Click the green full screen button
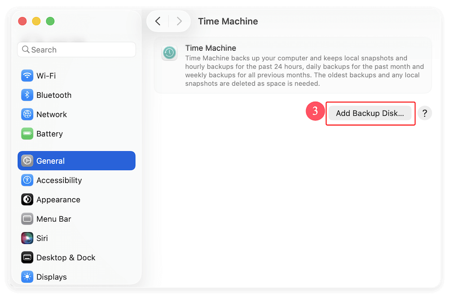The image size is (449, 296). click(50, 21)
